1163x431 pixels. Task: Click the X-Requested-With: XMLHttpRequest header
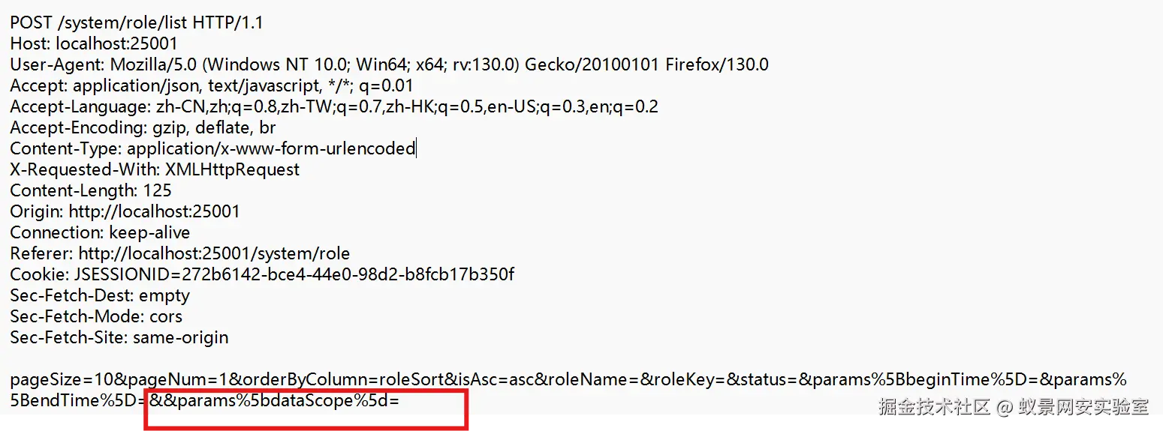(155, 169)
